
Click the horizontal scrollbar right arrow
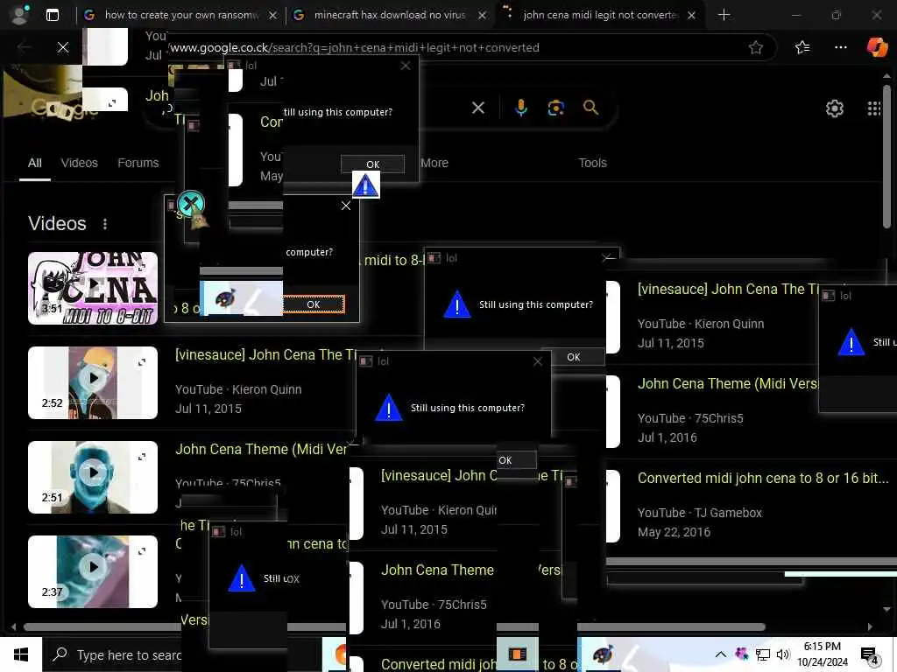point(870,626)
